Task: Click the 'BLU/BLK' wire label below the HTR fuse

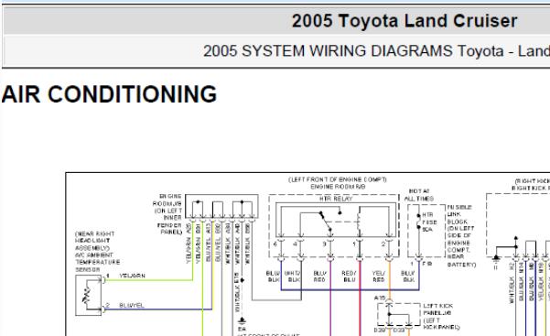Action: [407, 276]
